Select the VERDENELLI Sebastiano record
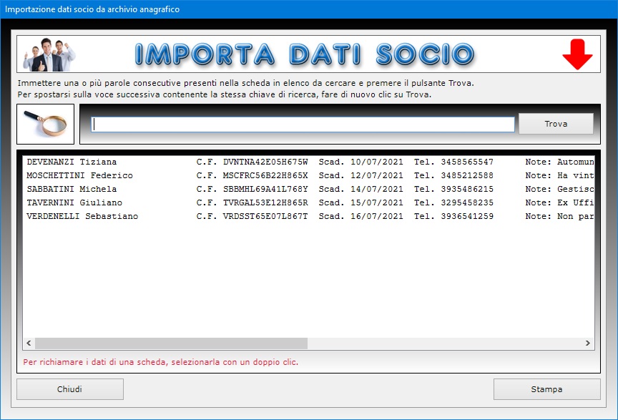 pyautogui.click(x=308, y=216)
